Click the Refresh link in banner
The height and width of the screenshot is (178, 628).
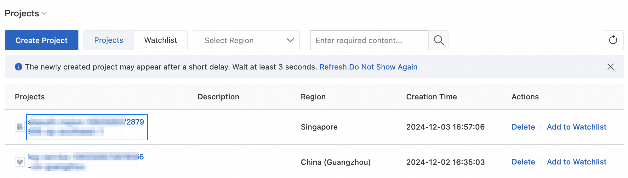(333, 67)
